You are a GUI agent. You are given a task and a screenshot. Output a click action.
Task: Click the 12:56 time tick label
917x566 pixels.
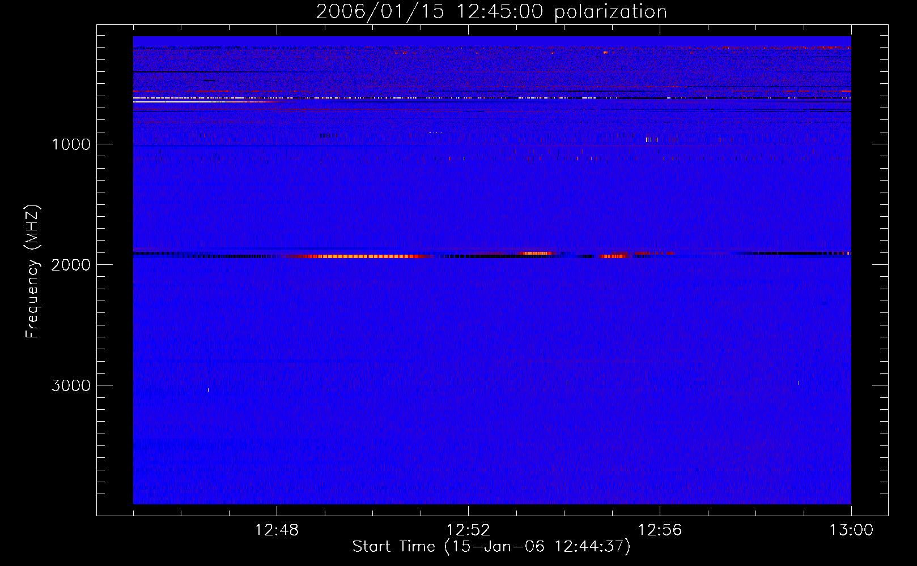tap(660, 530)
